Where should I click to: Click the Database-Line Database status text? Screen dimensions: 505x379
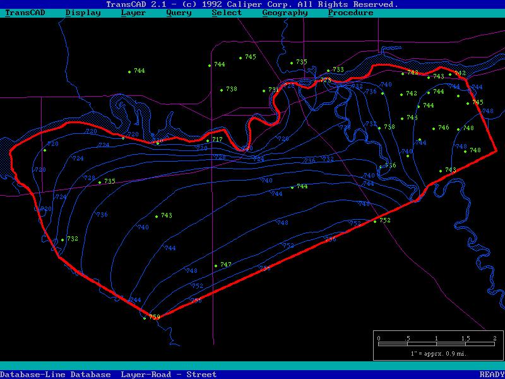pos(56,375)
